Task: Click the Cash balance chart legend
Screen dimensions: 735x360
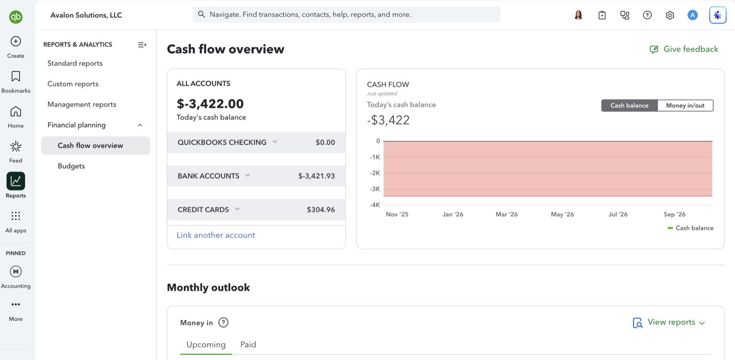Action: point(690,228)
